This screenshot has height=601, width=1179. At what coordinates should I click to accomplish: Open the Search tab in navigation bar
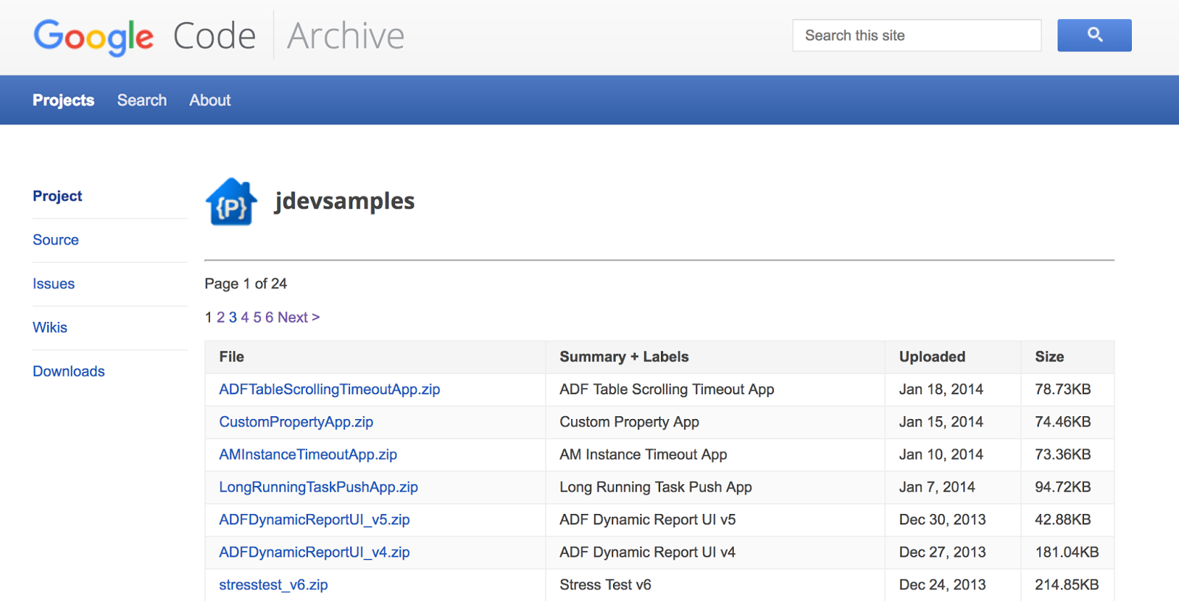(142, 100)
